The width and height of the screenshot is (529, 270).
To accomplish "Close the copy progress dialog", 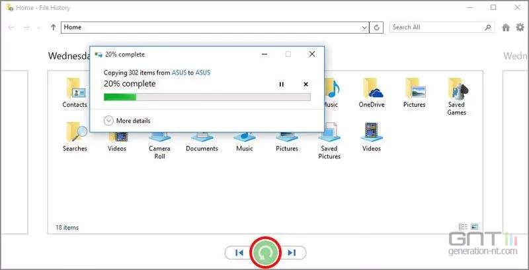I will click(312, 54).
